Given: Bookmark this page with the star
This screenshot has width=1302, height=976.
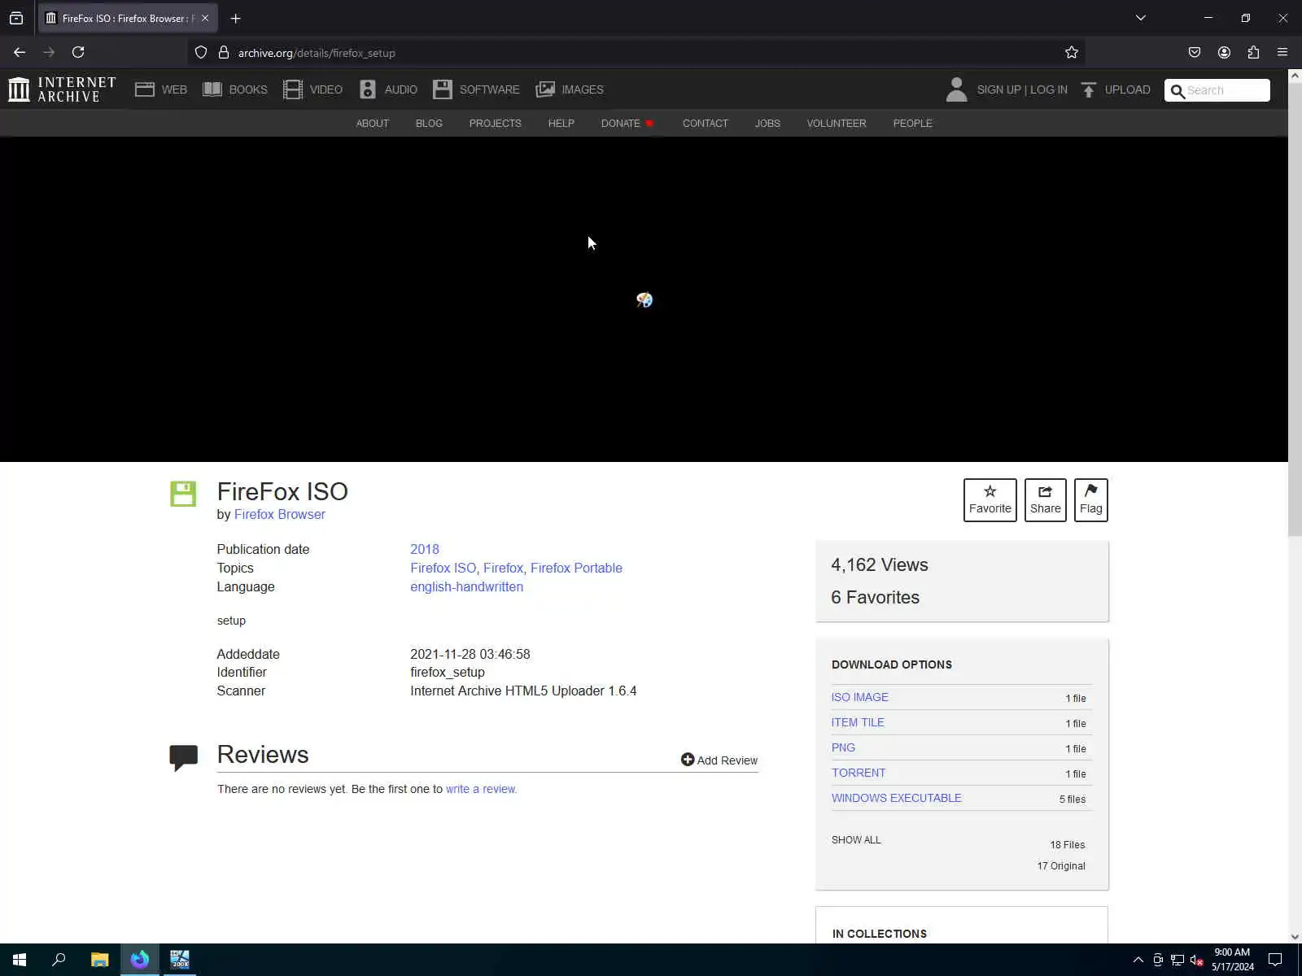Looking at the screenshot, I should tap(1072, 53).
